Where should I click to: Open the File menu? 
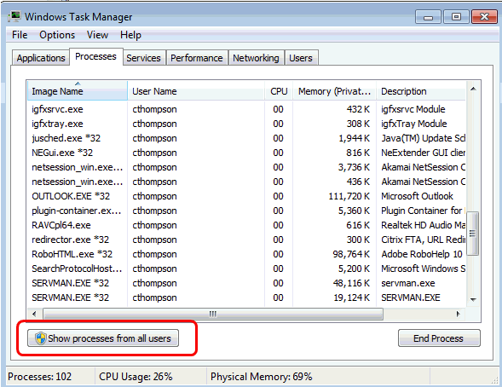(x=20, y=35)
